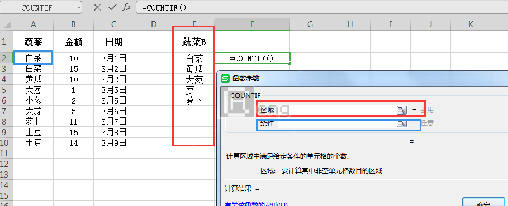The width and height of the screenshot is (508, 206).
Task: Select column F header
Action: 252,24
